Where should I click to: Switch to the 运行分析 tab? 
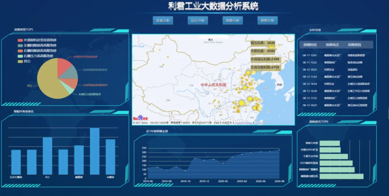pos(198,20)
